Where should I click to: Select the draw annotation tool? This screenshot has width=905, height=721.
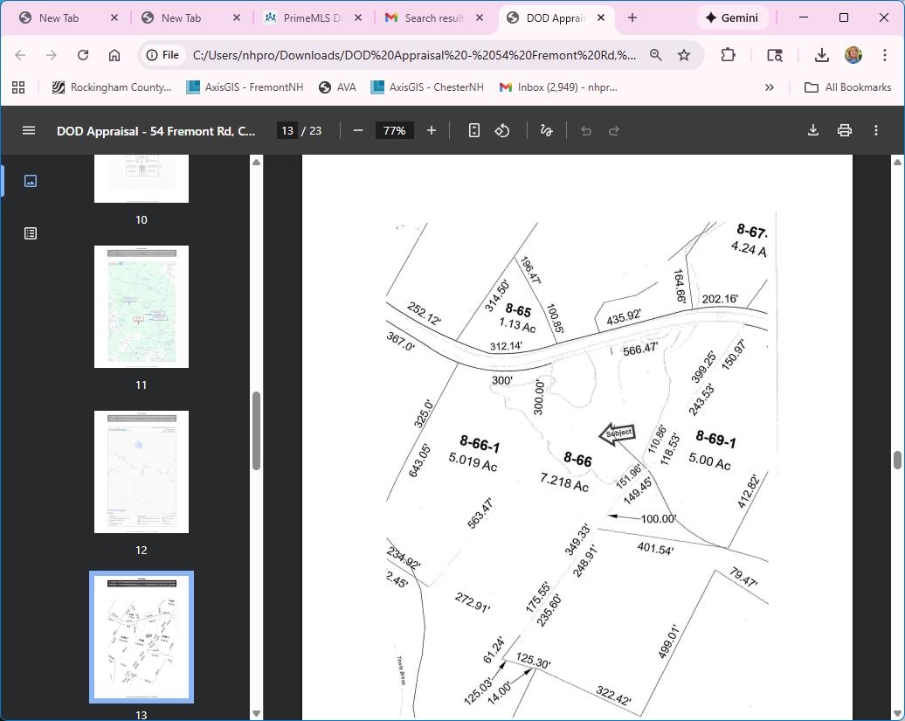(x=546, y=130)
